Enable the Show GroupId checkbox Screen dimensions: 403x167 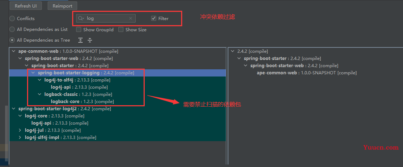pos(79,30)
